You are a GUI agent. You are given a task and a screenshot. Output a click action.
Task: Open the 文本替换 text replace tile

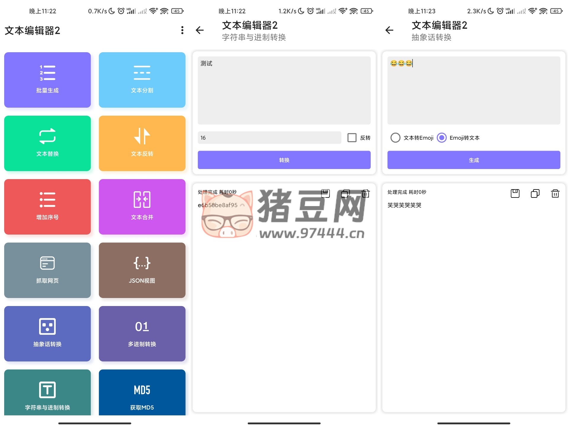47,143
